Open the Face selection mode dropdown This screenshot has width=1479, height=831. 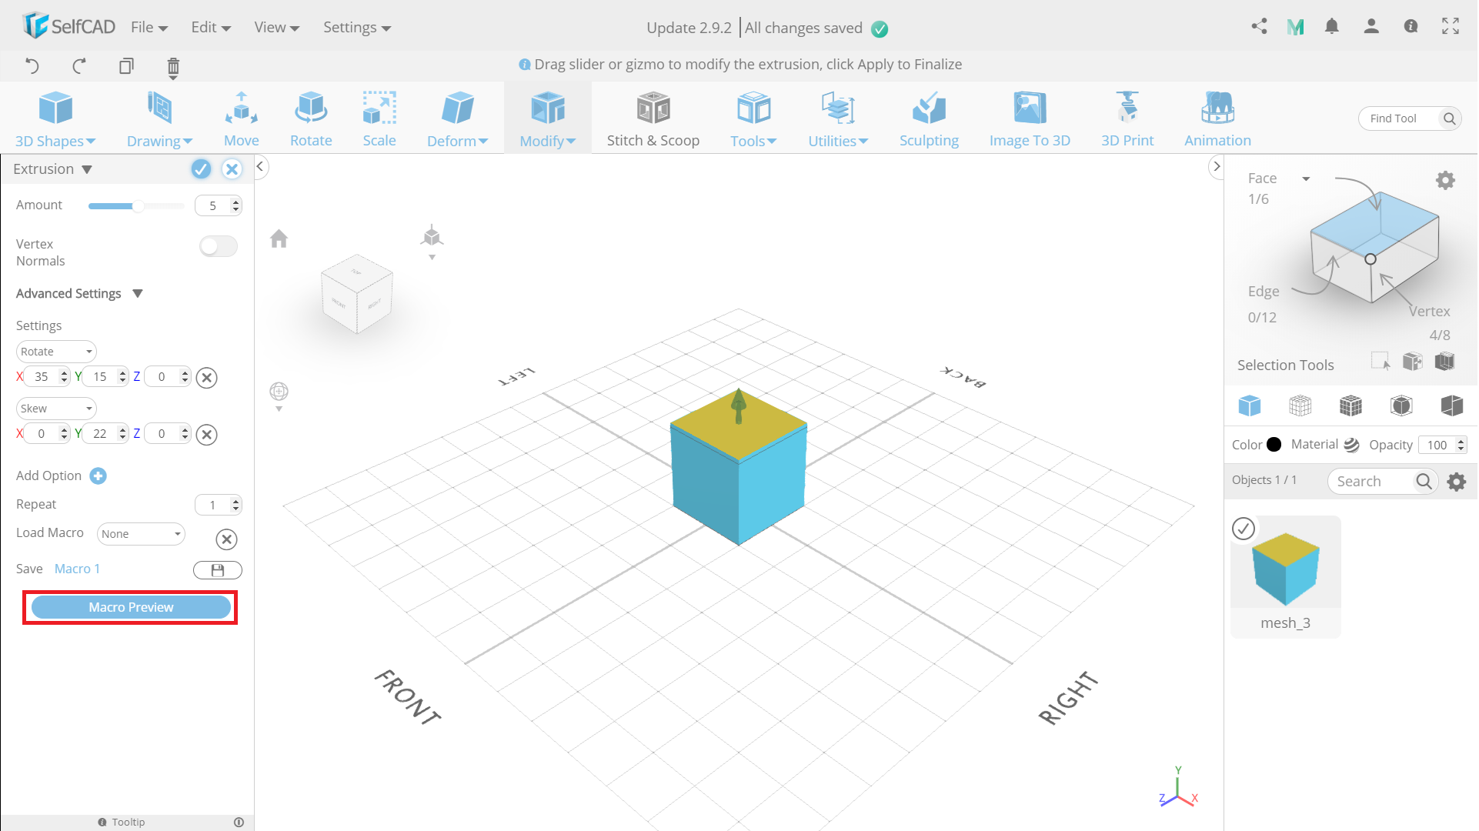pos(1306,179)
